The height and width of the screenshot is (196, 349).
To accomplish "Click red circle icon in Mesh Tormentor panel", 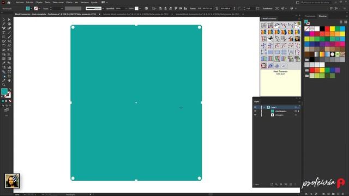I will [x=264, y=65].
